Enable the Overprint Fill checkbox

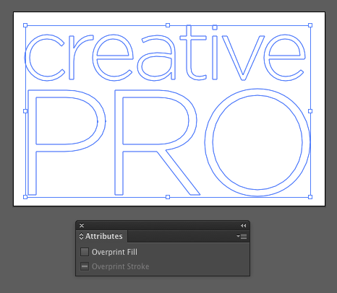(x=85, y=252)
